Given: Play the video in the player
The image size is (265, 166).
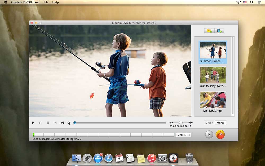Looking at the screenshot, I should tap(33, 123).
